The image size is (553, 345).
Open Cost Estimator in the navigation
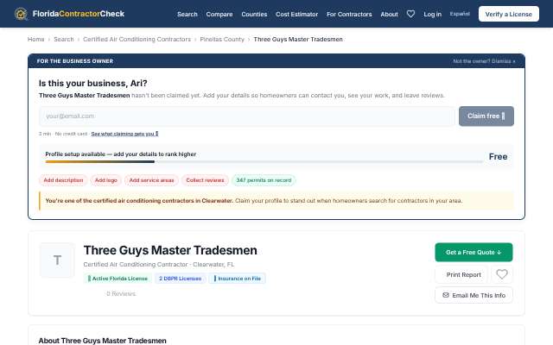(x=297, y=14)
